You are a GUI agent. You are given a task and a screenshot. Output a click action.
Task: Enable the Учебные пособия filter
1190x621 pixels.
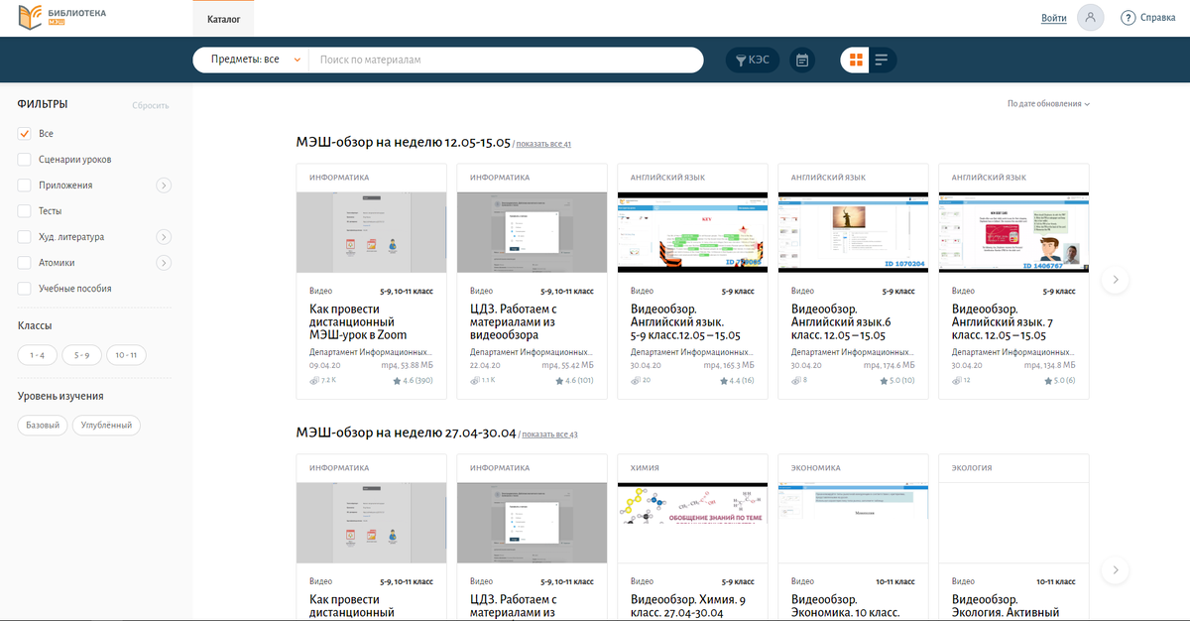click(x=25, y=289)
